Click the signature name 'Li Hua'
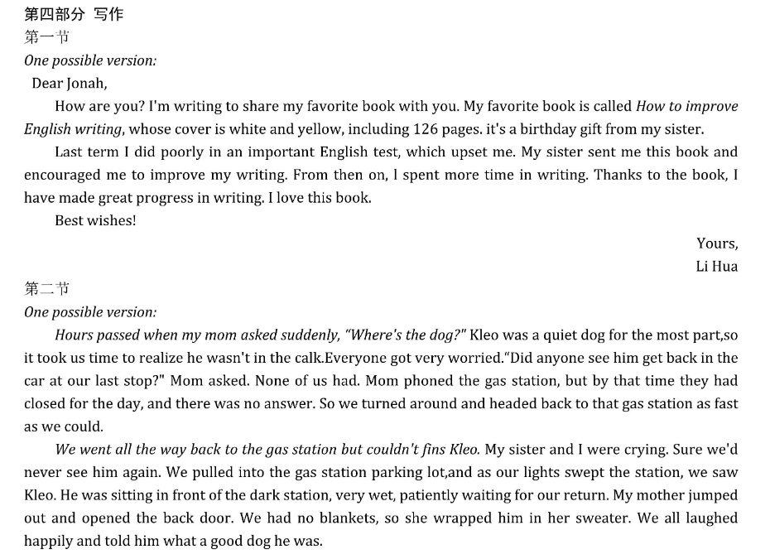The height and width of the screenshot is (559, 770). pos(716,266)
